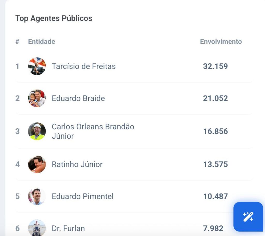Sort by the Envolvimento column header
Viewport: 265px width, 236px height.
(221, 42)
